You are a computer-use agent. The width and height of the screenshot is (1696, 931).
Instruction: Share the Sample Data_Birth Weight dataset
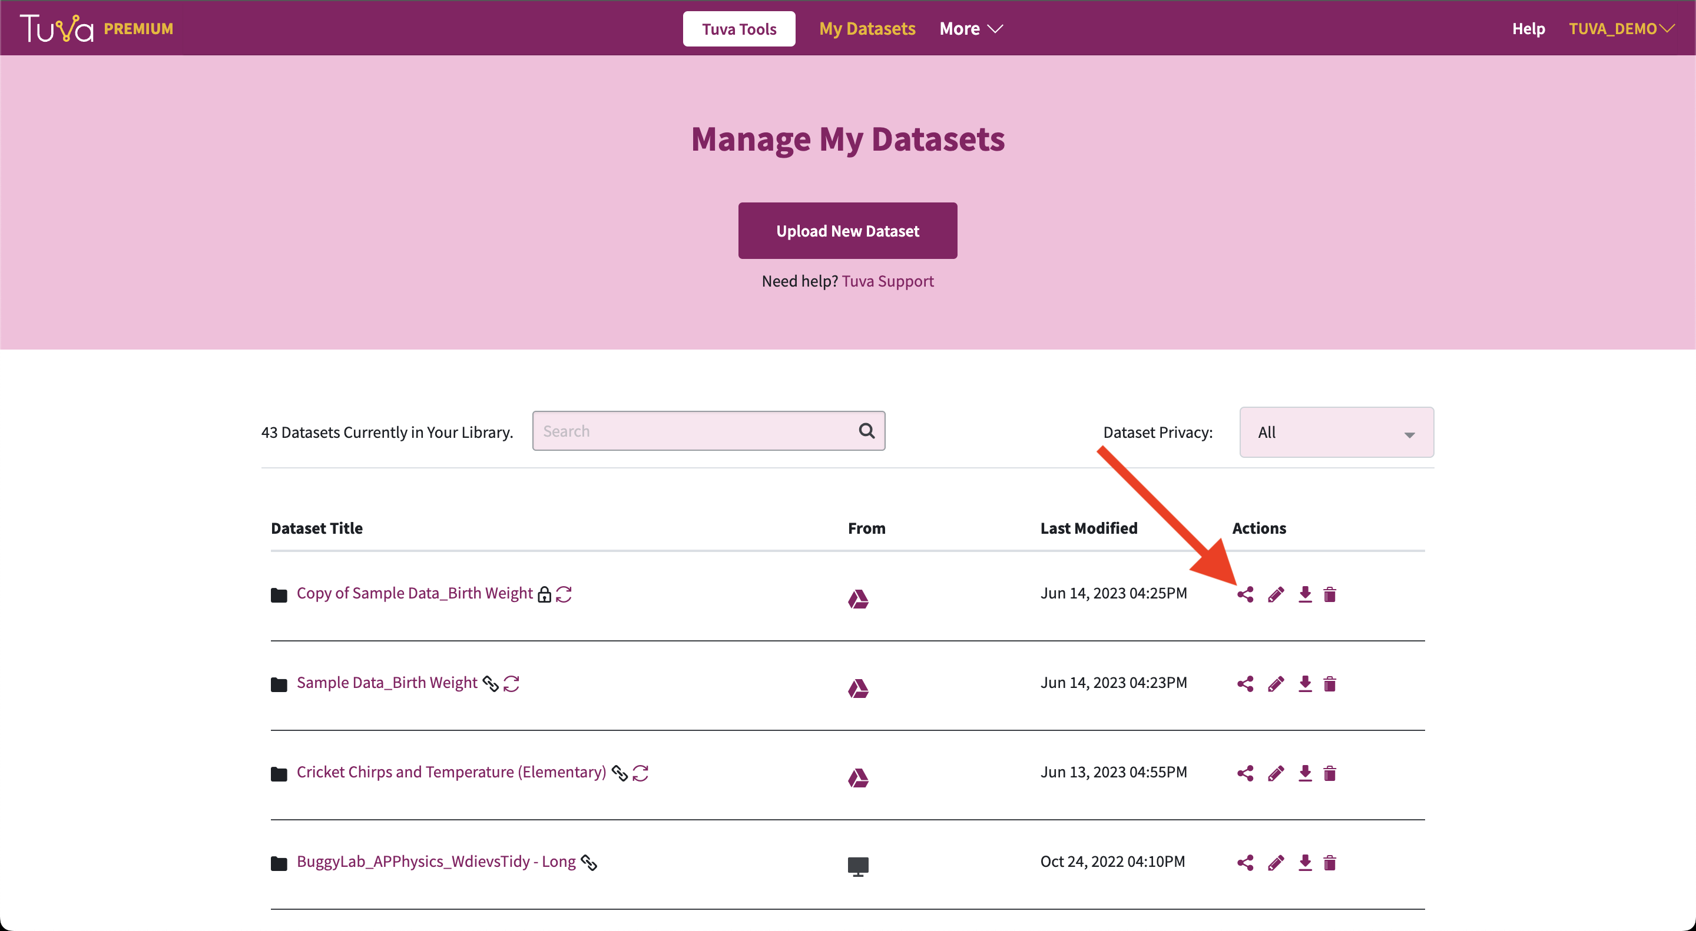point(1245,684)
